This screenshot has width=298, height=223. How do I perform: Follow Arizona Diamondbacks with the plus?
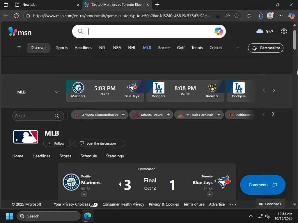pyautogui.click(x=123, y=115)
